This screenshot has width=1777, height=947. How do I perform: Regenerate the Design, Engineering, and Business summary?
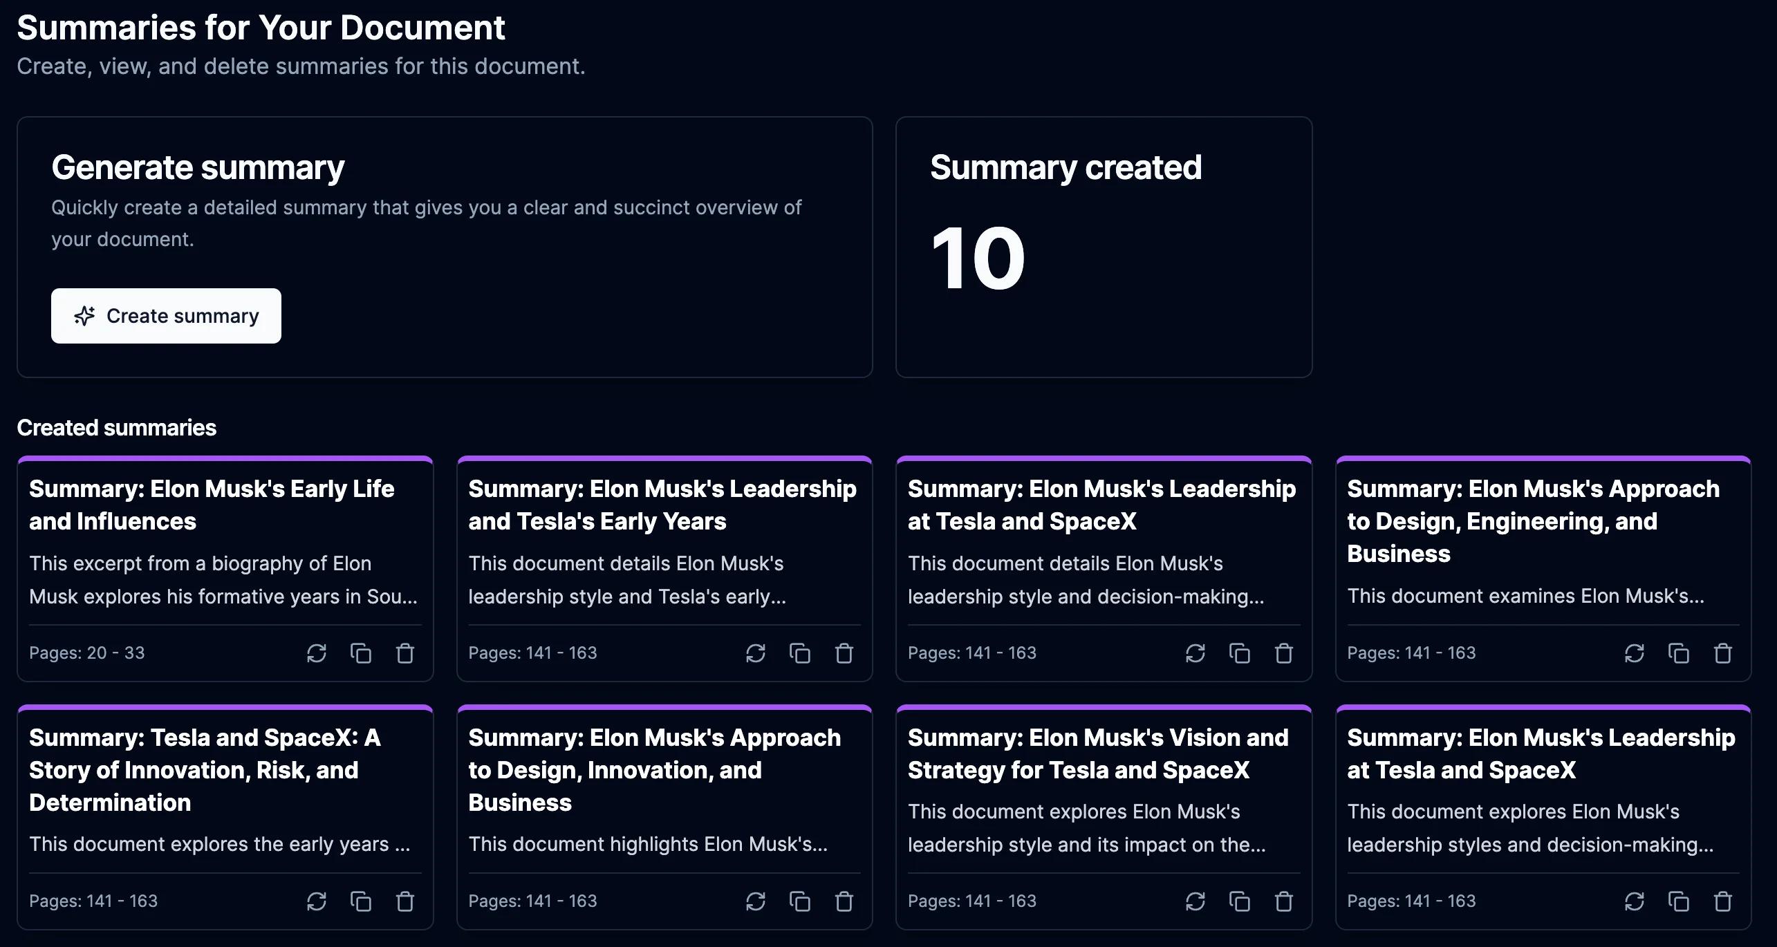(1635, 653)
